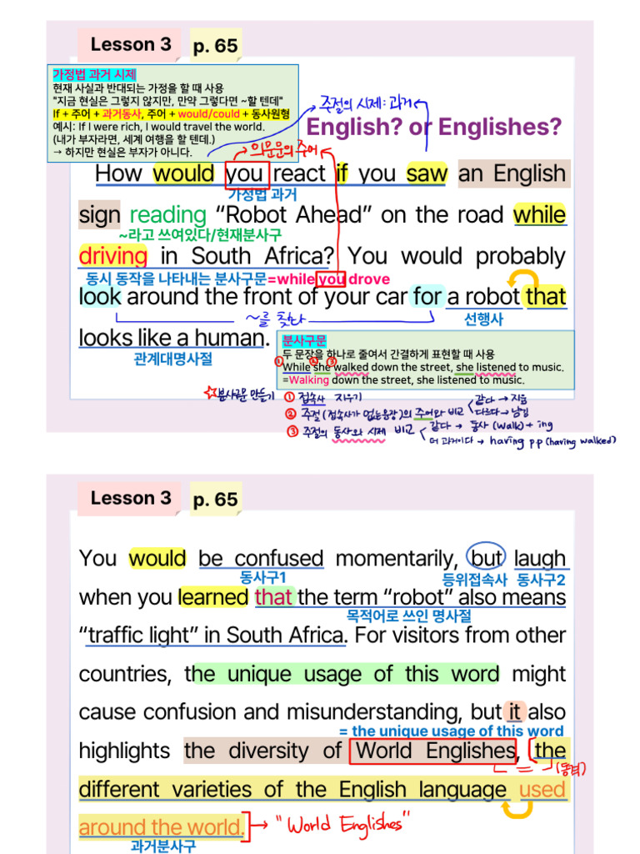
Task: Click the circled word "but"
Action: 486,558
